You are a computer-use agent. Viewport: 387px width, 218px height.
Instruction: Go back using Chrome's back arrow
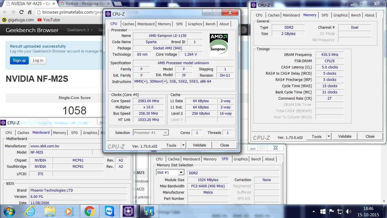click(5, 12)
